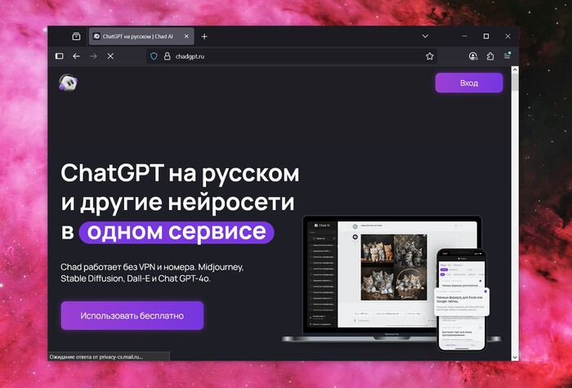Click the Chad AI logo
Image resolution: width=572 pixels, height=388 pixels.
68,83
